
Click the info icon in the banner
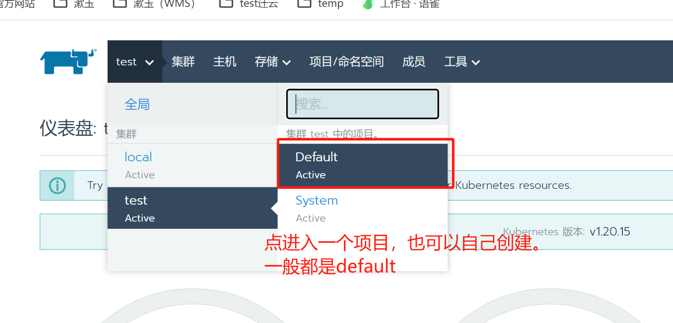click(x=57, y=185)
